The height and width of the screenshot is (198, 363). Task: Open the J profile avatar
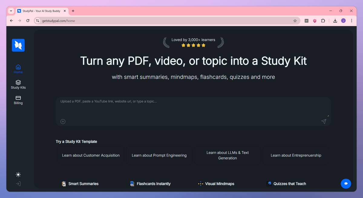[343, 21]
